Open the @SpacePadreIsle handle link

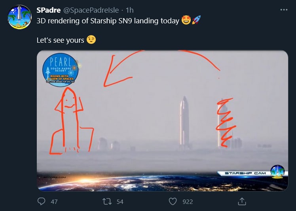pos(91,10)
